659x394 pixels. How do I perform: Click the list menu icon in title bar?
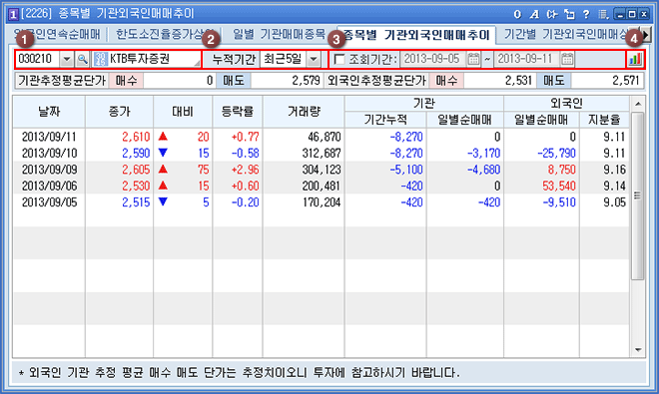[x=603, y=14]
